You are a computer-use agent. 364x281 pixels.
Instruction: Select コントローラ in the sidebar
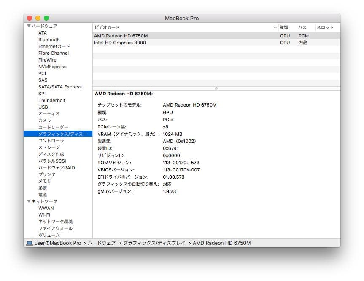point(51,141)
